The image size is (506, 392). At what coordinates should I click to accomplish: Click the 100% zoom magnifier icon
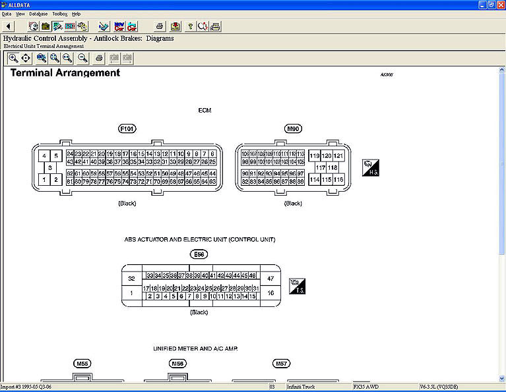(x=42, y=58)
